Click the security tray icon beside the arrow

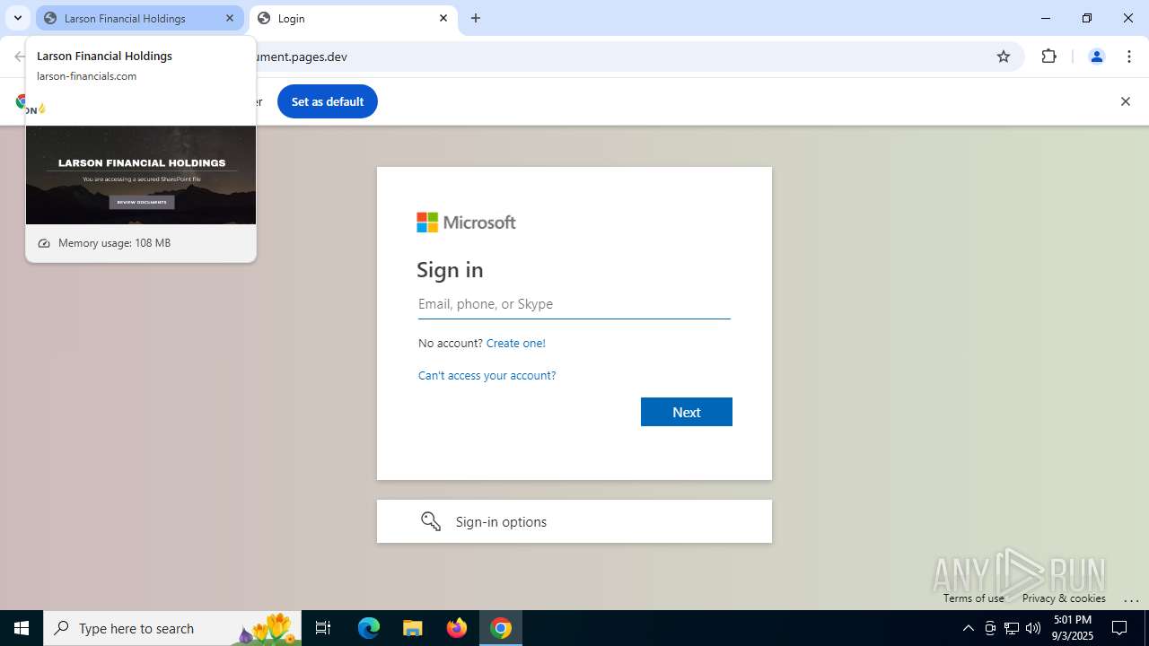(990, 628)
